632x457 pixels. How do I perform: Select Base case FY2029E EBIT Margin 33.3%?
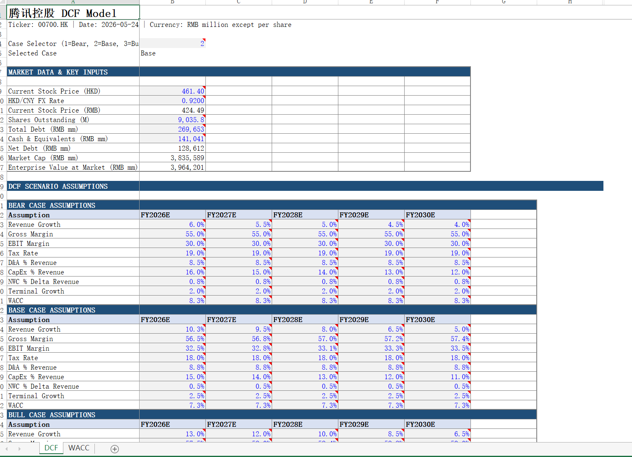click(x=371, y=348)
